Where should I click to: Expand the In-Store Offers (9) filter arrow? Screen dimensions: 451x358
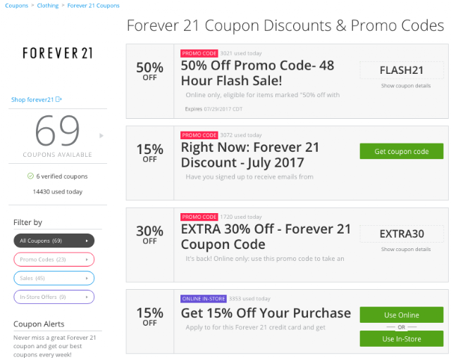coord(87,297)
